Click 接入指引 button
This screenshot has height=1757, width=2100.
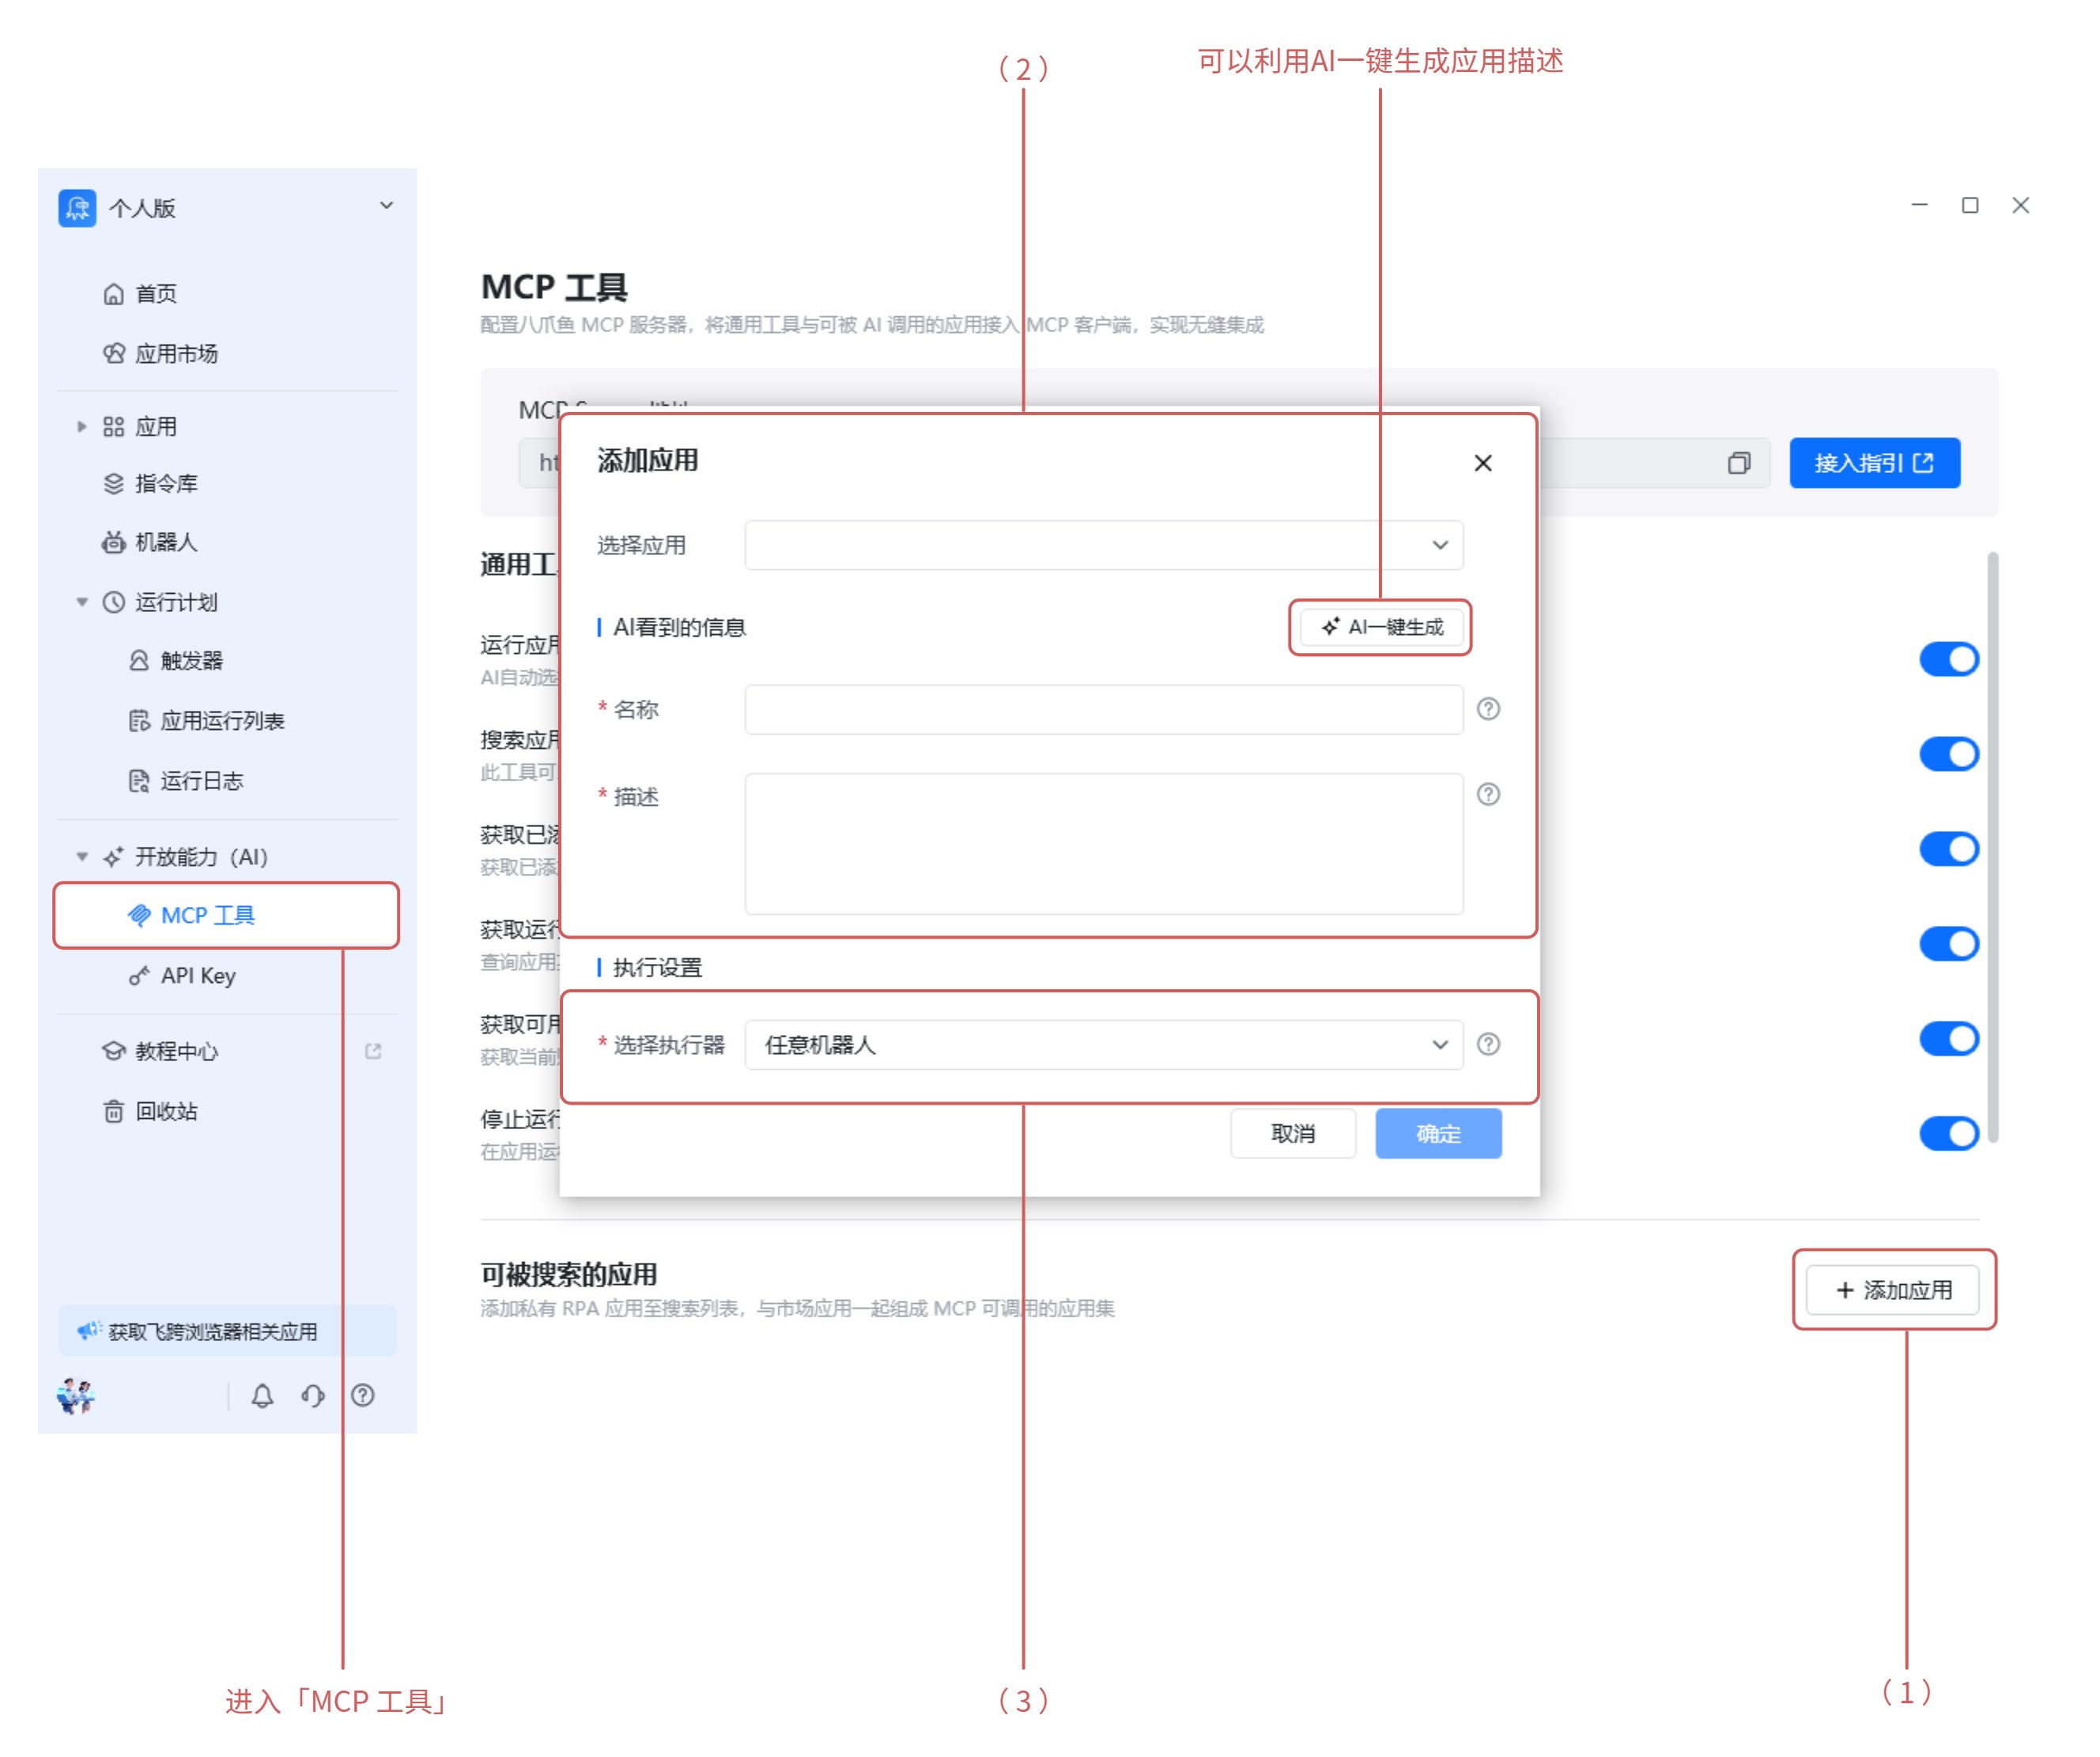tap(1876, 464)
